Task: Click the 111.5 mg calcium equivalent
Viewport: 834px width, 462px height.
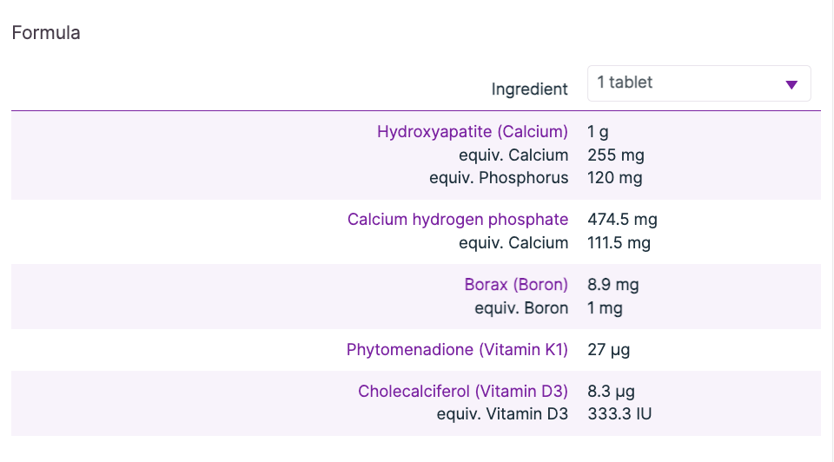Action: coord(619,243)
